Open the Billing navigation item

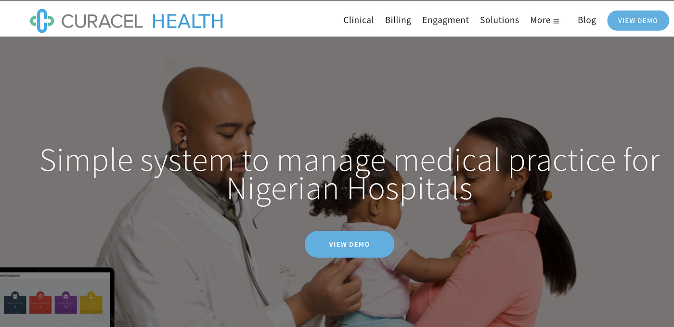point(398,20)
